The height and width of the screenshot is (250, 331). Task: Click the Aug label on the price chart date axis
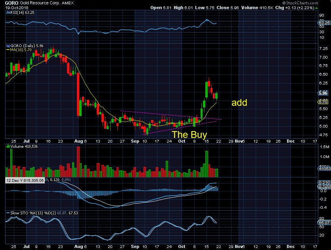(x=78, y=141)
